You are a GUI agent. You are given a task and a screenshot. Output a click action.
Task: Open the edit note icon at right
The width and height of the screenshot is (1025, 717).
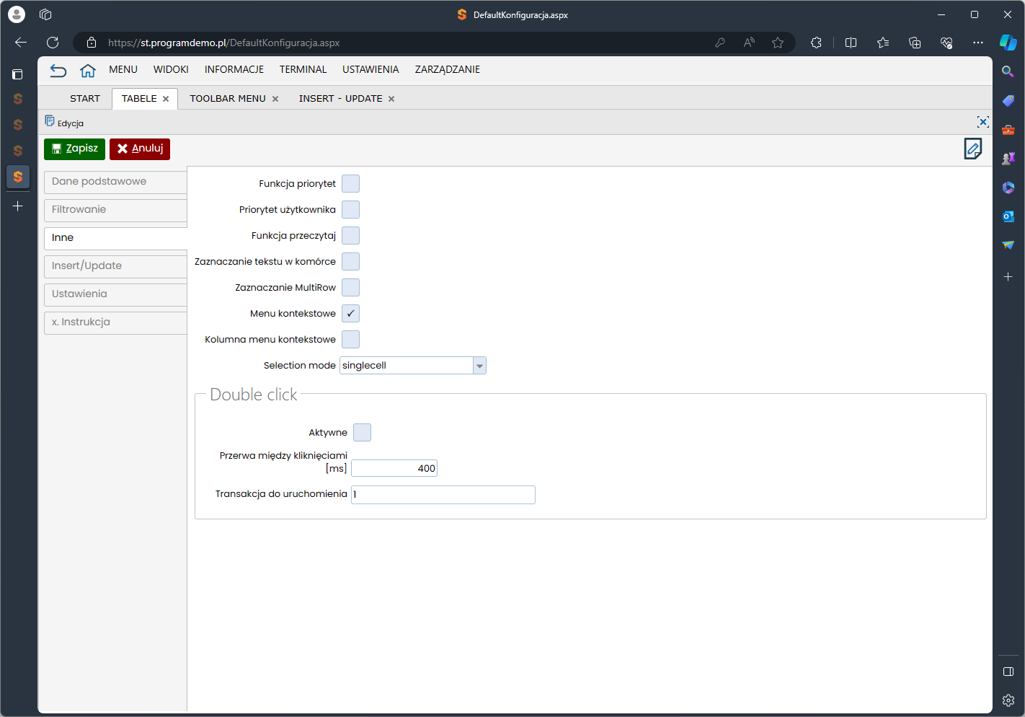[973, 149]
